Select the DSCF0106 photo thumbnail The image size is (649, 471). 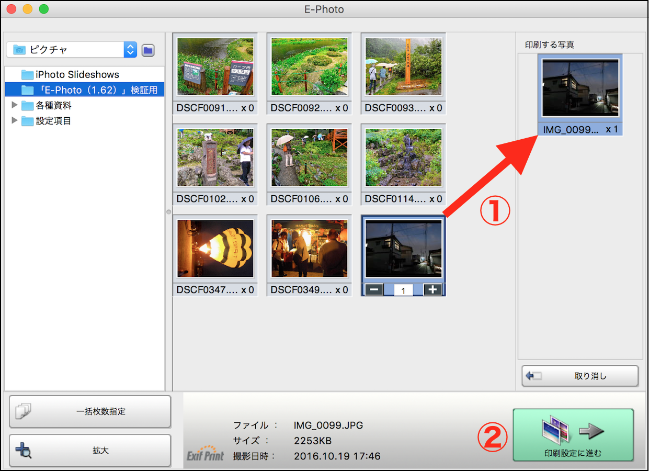coord(309,158)
